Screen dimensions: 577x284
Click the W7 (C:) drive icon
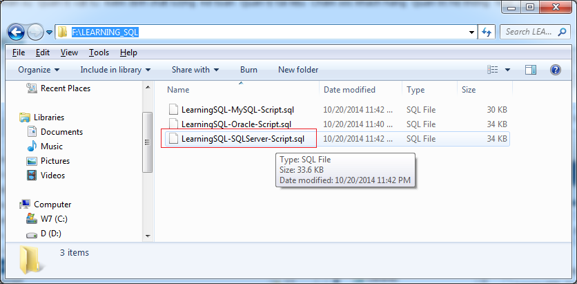[32, 219]
